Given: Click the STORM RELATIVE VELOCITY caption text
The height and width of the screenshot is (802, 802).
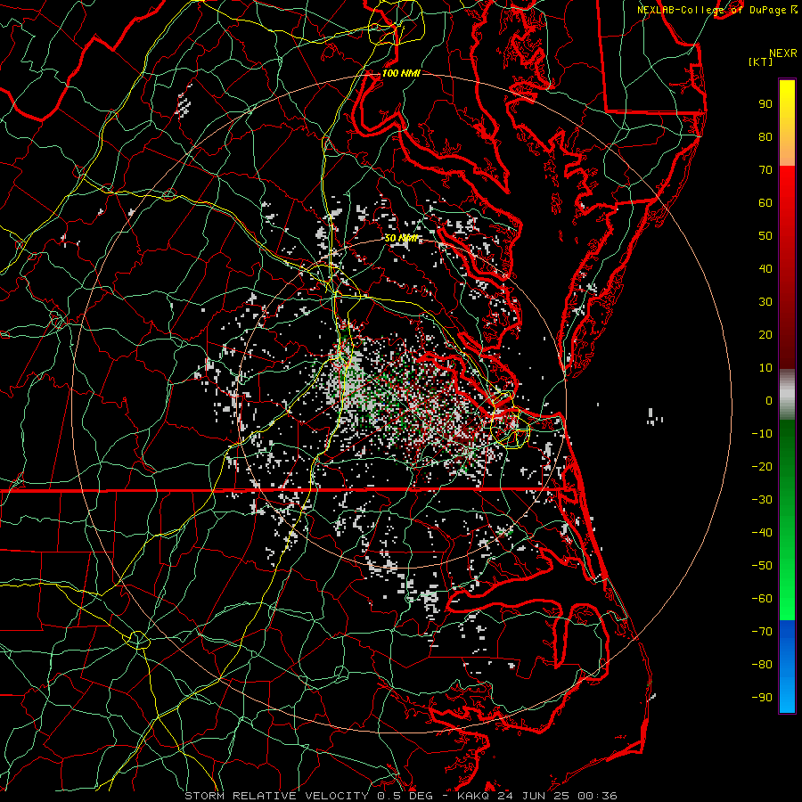Looking at the screenshot, I should 276,796.
